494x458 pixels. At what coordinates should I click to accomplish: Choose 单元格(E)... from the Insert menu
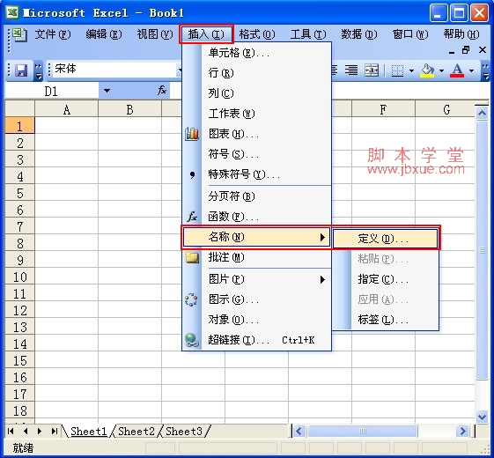tap(256, 53)
